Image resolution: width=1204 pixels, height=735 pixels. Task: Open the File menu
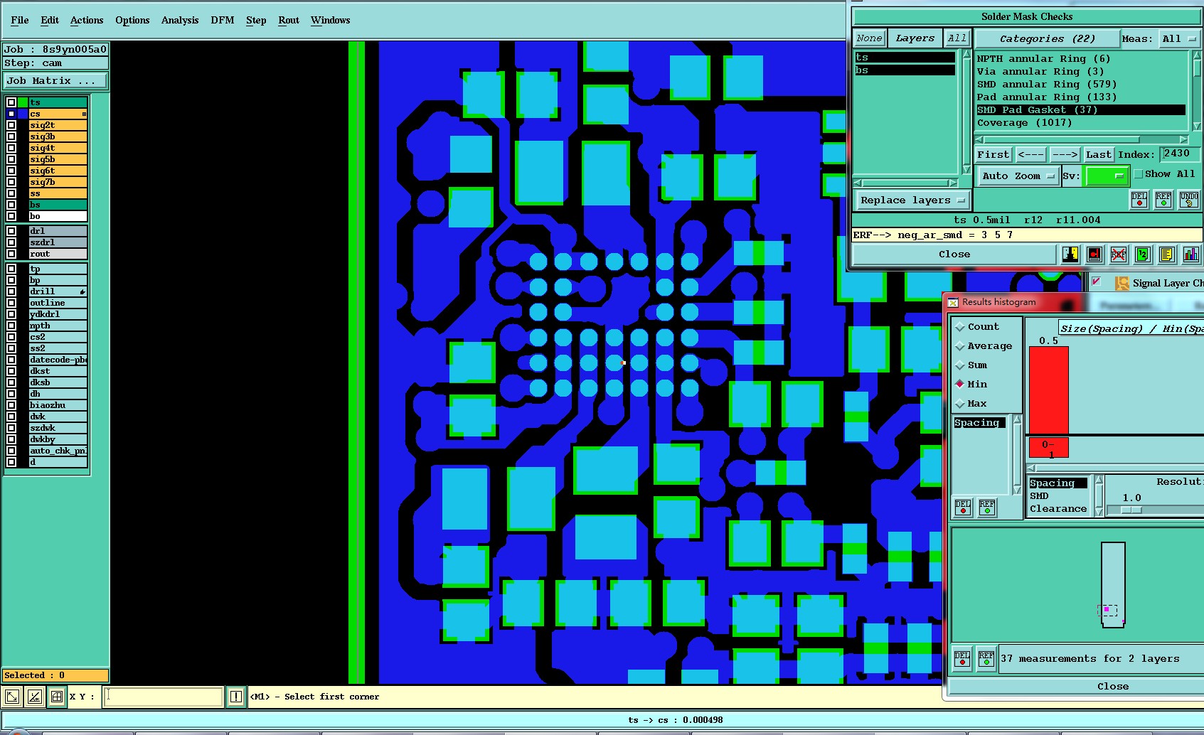(20, 20)
